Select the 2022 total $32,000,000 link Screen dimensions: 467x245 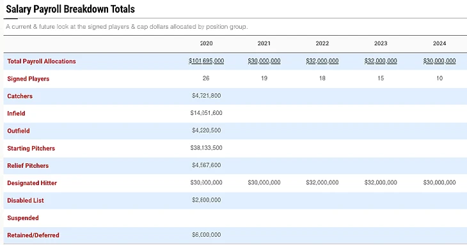click(322, 61)
